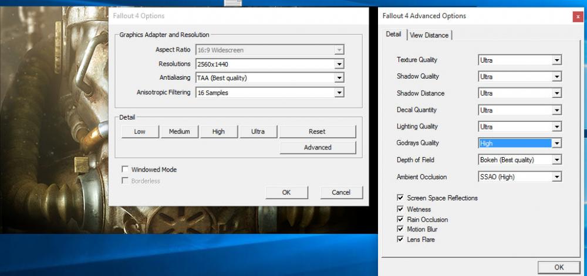This screenshot has width=587, height=276.
Task: Open the Lighting Quality dropdown
Action: (x=520, y=127)
